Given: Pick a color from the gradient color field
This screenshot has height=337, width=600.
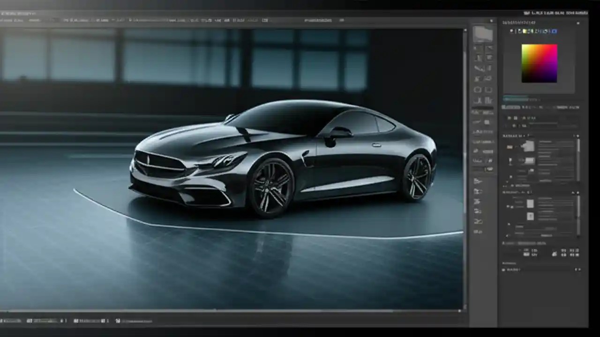Looking at the screenshot, I should click(539, 62).
